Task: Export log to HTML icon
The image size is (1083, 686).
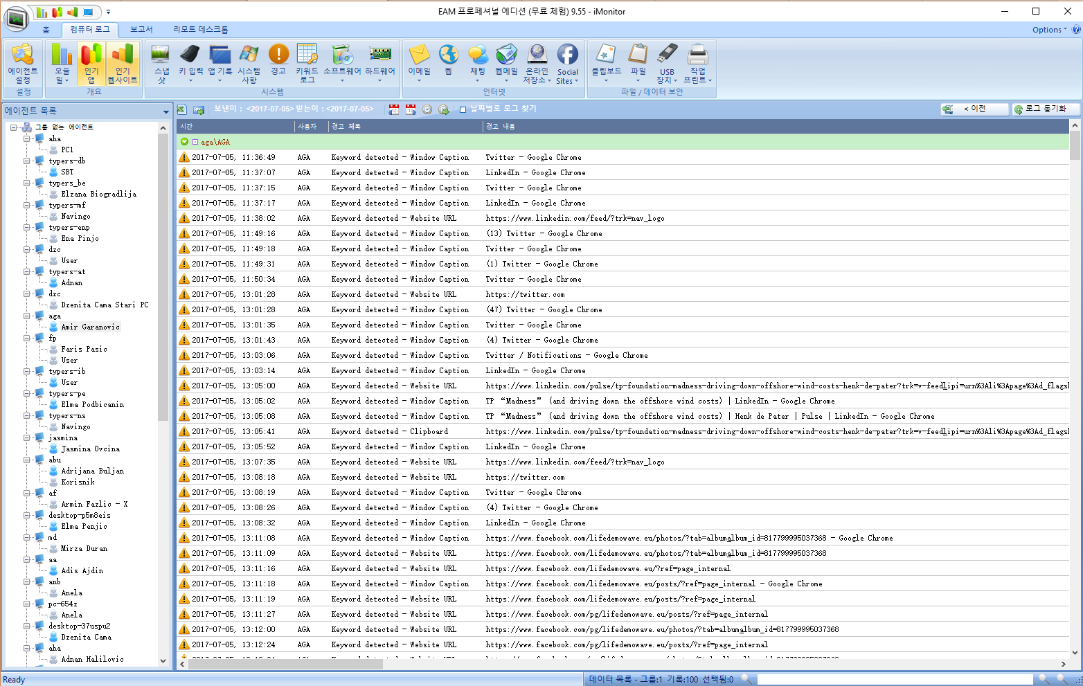Action: (199, 109)
